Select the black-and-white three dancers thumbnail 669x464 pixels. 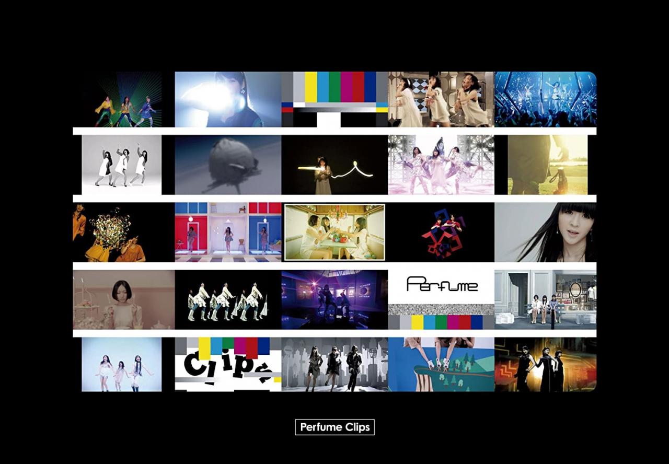click(x=121, y=165)
